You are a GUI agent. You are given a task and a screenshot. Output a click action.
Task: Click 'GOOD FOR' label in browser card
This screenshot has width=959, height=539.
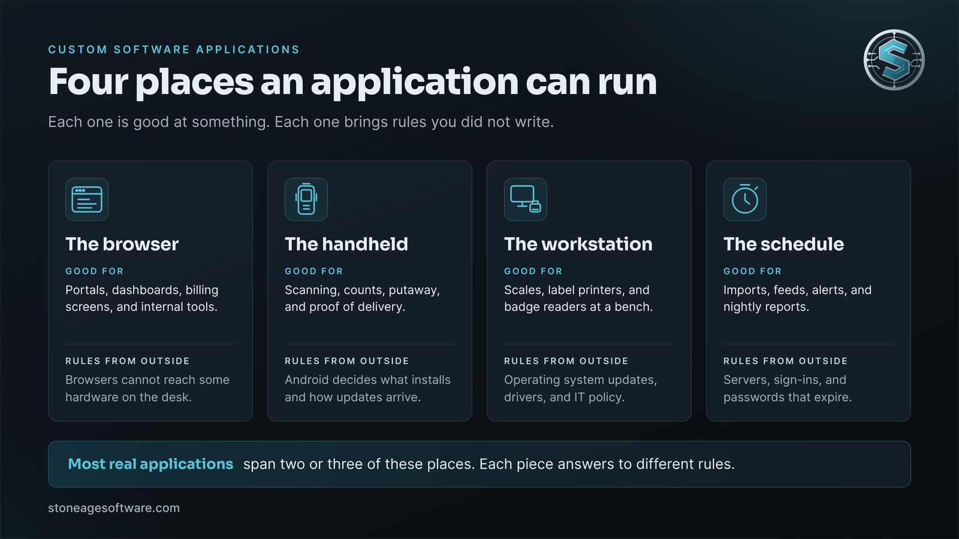(x=94, y=271)
